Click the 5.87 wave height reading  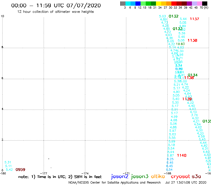point(171,155)
